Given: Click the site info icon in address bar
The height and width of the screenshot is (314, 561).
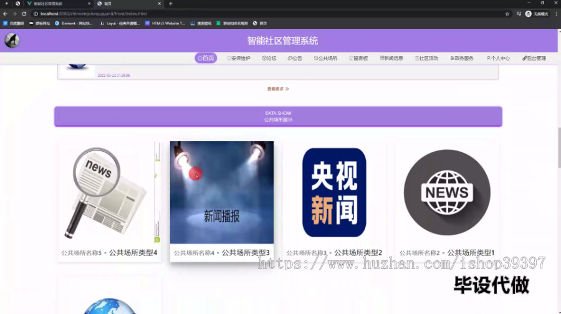Looking at the screenshot, I should click(36, 14).
